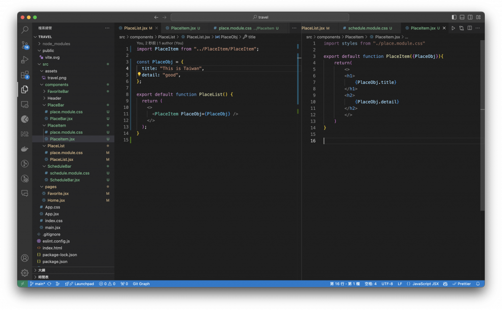502x310 pixels.
Task: Click the remote window indicator in status bar
Action: click(x=23, y=284)
